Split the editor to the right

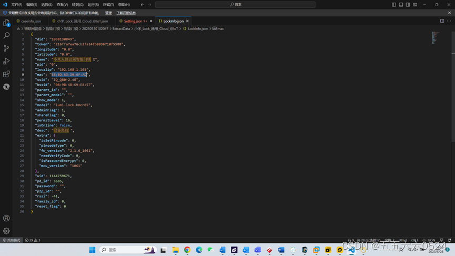(442, 21)
